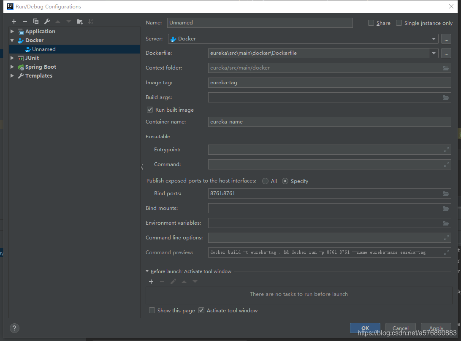Image resolution: width=461 pixels, height=341 pixels.
Task: Click the Cancel button
Action: pyautogui.click(x=401, y=328)
